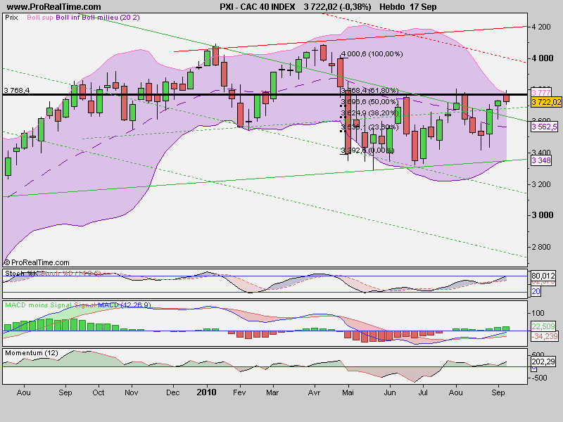
Task: Click the (23,60%) Fibonacci retracement label
Action: tap(384, 127)
